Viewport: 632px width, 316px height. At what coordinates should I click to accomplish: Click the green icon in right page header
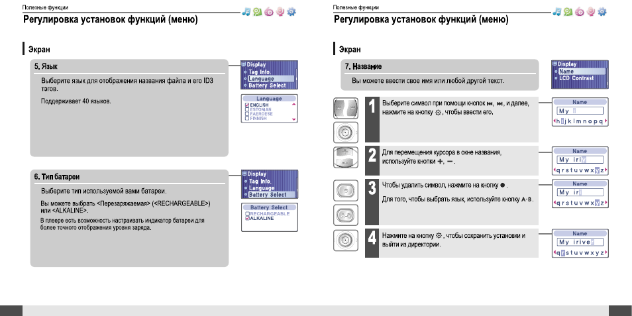pyautogui.click(x=568, y=12)
